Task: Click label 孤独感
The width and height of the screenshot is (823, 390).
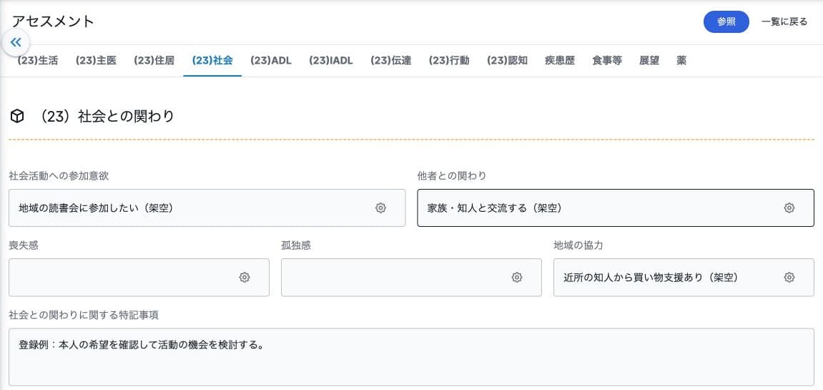Action: click(x=296, y=245)
